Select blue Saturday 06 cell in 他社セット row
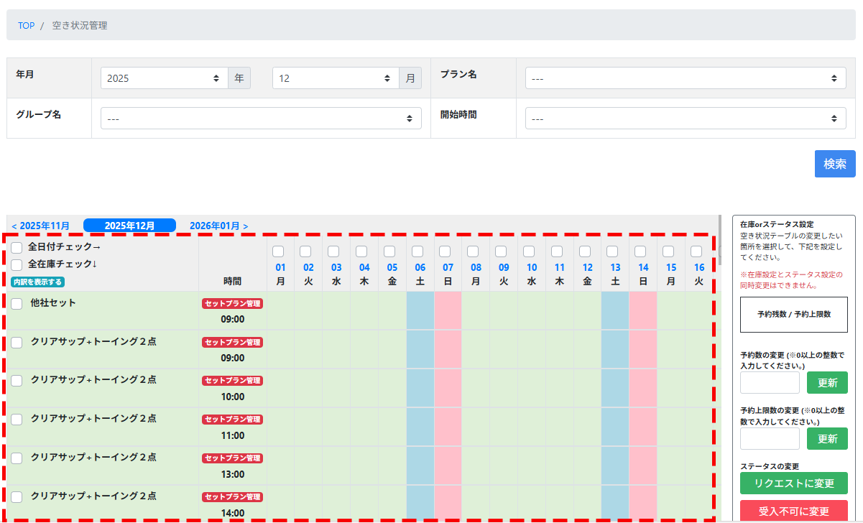 420,310
